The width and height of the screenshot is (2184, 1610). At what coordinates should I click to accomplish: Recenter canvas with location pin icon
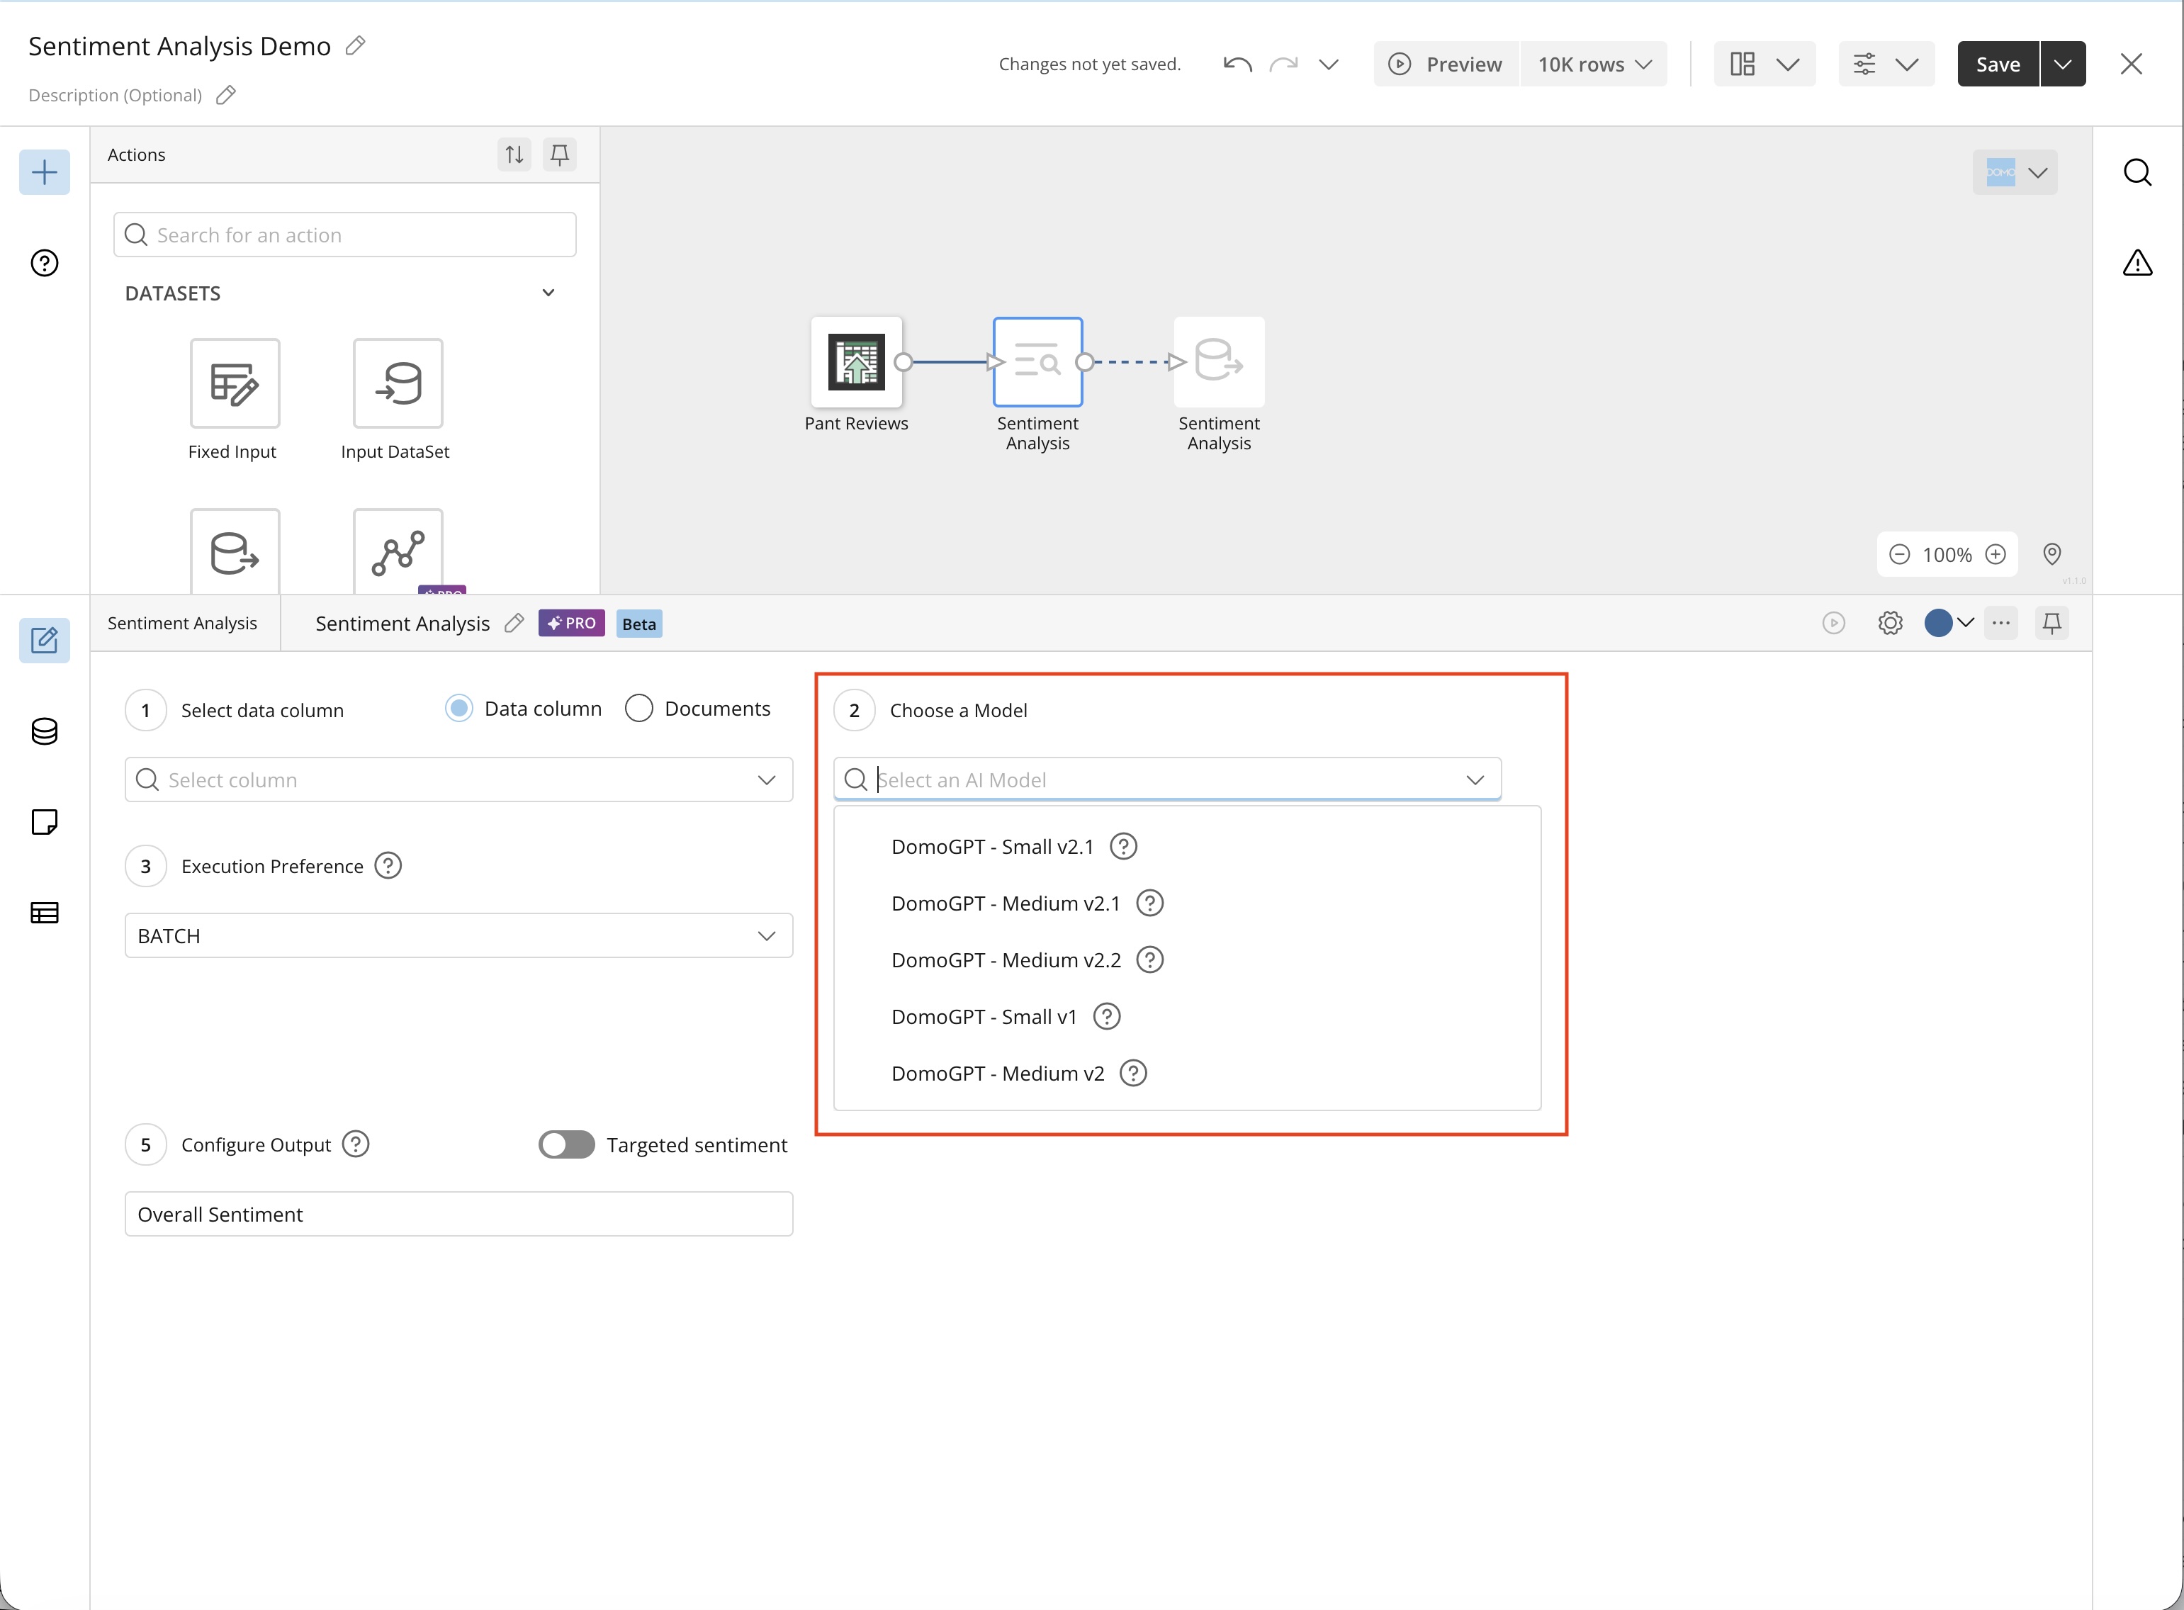pyautogui.click(x=2051, y=555)
